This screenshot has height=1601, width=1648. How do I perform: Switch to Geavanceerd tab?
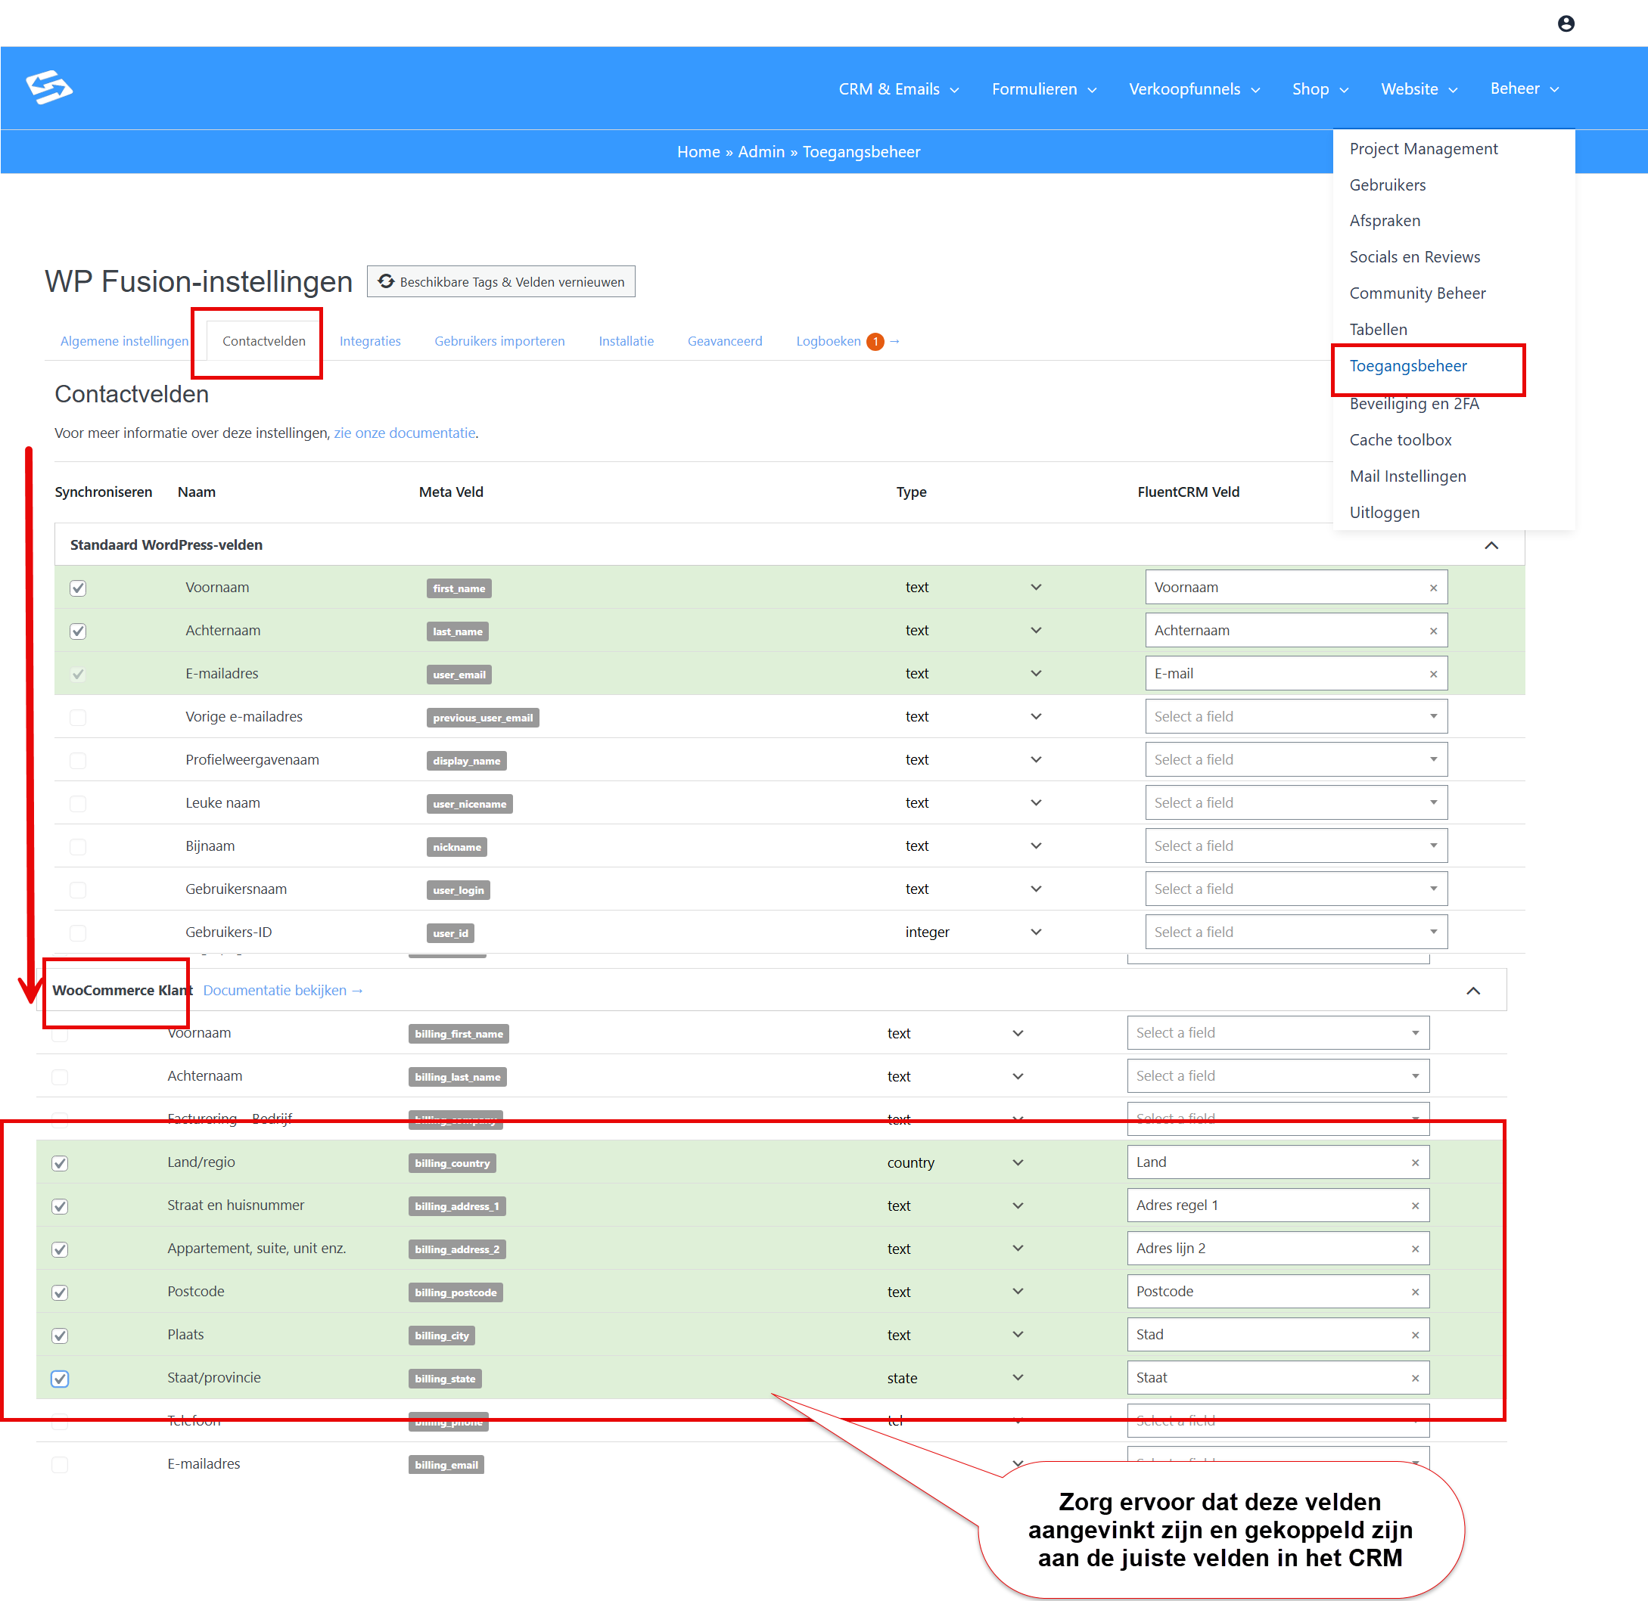click(724, 341)
